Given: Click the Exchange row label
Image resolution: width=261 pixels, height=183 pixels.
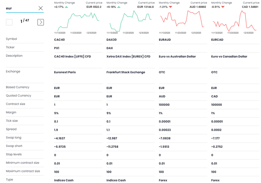Looking at the screenshot, I should (x=13, y=71).
